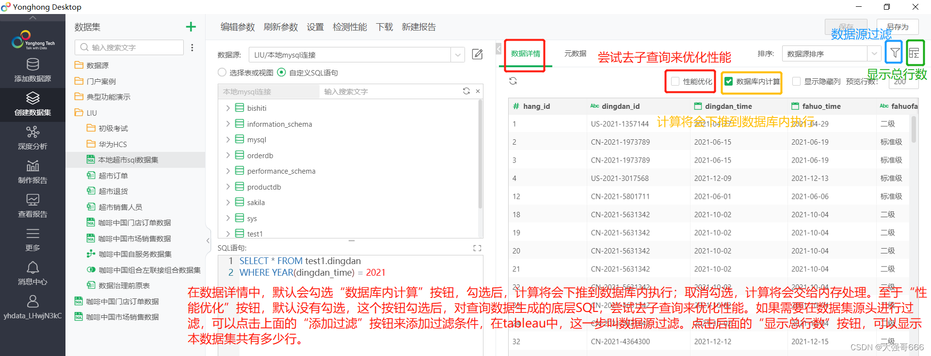
Task: Click the 另存为 button
Action: click(898, 27)
